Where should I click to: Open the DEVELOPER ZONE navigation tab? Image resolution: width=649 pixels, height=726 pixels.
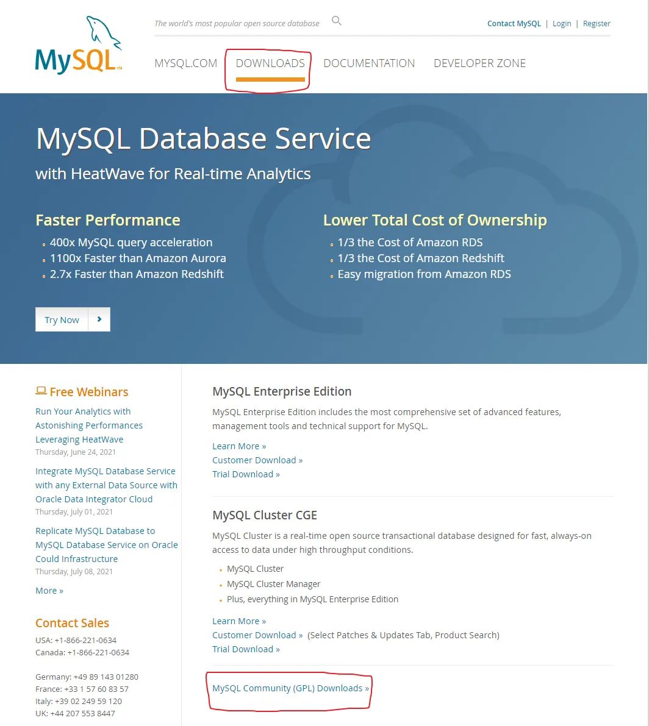tap(479, 63)
